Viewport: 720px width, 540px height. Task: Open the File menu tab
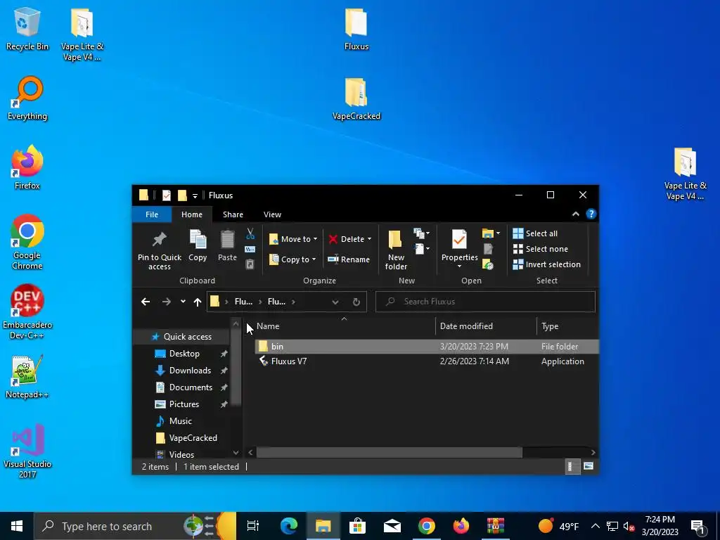coord(152,214)
